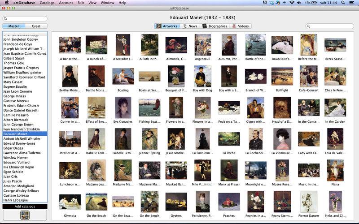The image size is (359, 224).
Task: Open the Peaches artwork thumbnail
Action: (x=229, y=202)
